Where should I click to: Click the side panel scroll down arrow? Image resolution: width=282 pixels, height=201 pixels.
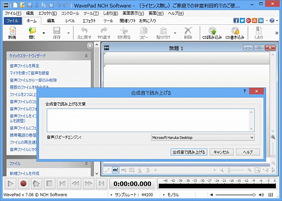coord(97,173)
